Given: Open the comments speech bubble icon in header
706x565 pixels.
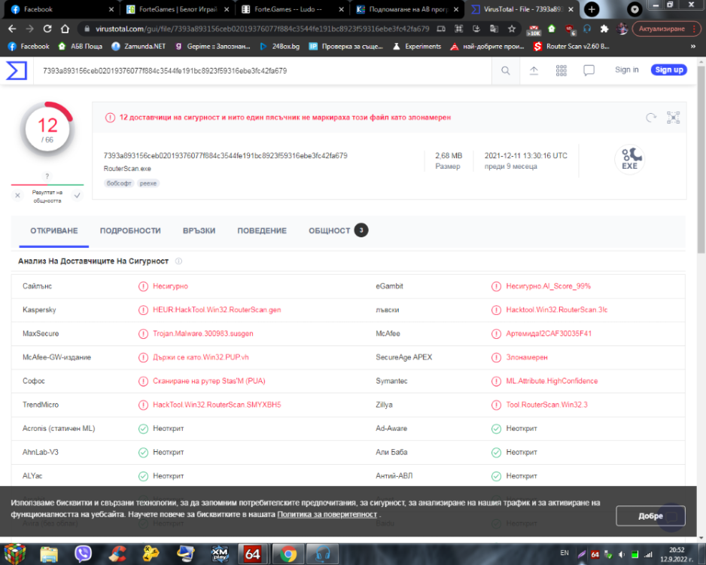Looking at the screenshot, I should [589, 70].
